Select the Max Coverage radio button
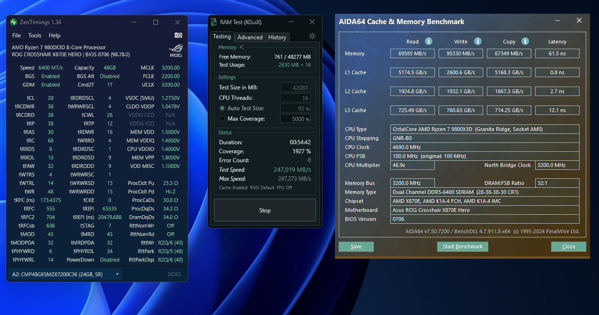This screenshot has width=599, height=315. pyautogui.click(x=222, y=119)
